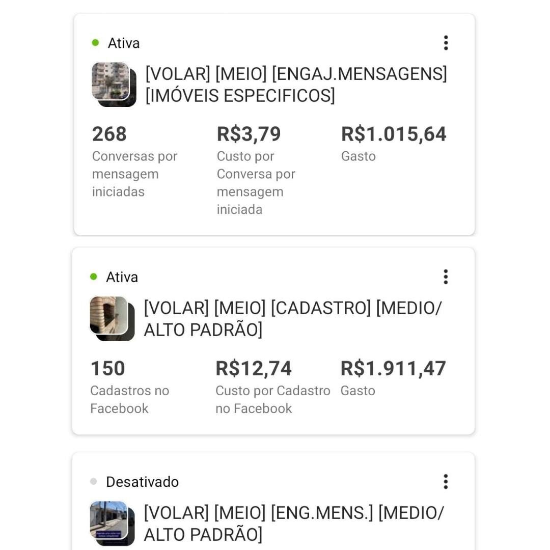Open three-dot menu for the Desativado campaign
The height and width of the screenshot is (550, 550).
click(446, 482)
